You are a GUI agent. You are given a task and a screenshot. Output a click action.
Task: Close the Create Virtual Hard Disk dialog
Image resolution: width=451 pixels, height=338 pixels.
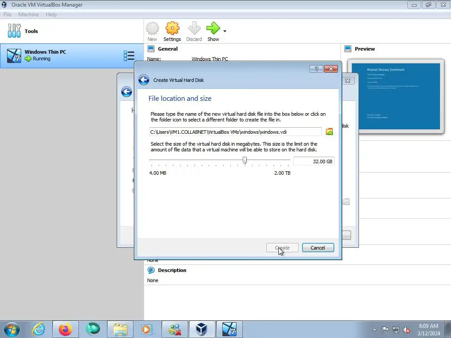point(331,69)
